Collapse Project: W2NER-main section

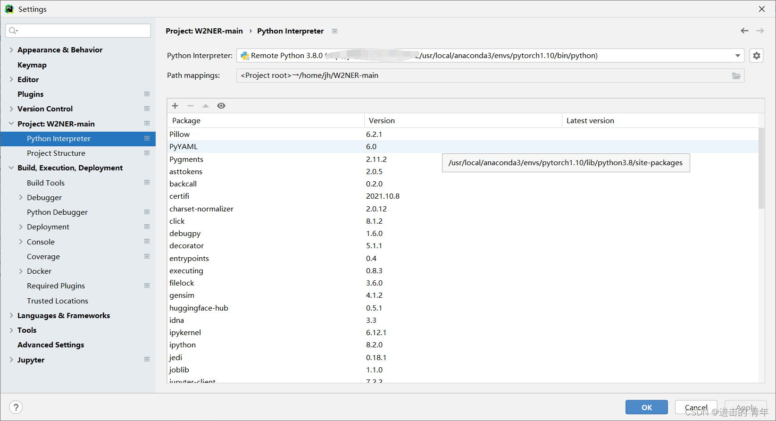(x=11, y=124)
